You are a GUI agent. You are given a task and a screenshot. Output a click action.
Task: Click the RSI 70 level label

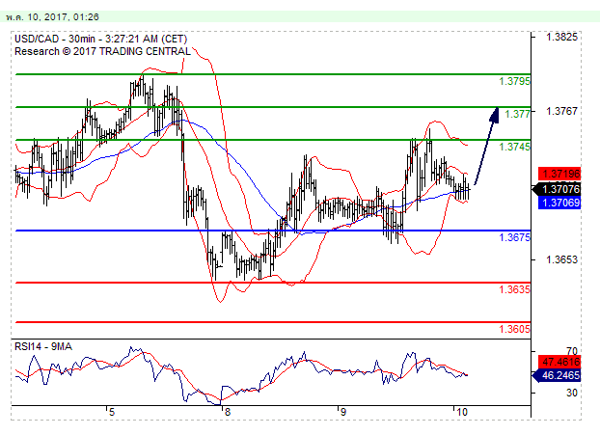(x=572, y=351)
